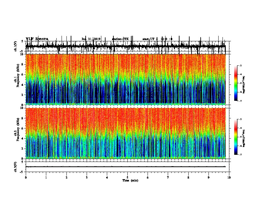Image resolution: width=258 pixels, height=199 pixels.
Task: Click the ch.2 PSD color bar
Action: pos(236,137)
